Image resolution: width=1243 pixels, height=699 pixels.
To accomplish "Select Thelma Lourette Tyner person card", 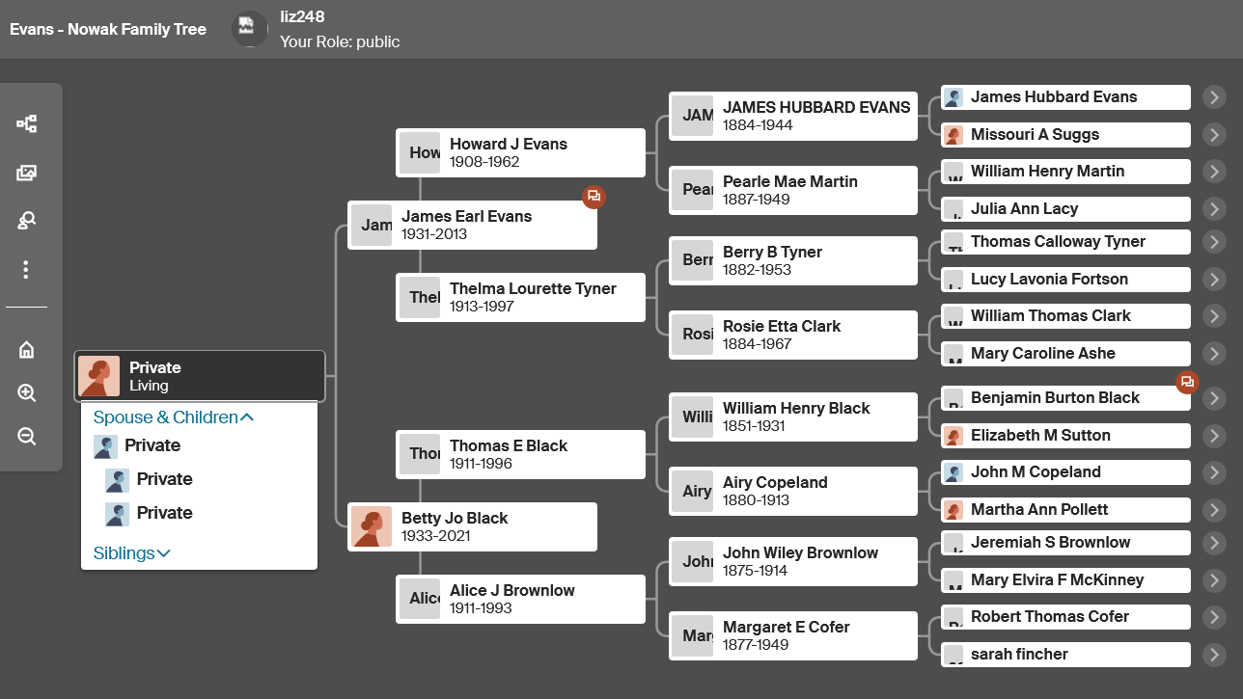I will [x=520, y=298].
